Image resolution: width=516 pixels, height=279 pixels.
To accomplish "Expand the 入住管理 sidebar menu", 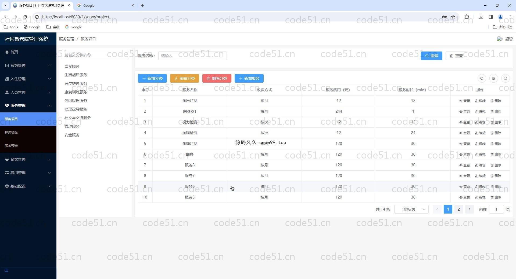I will click(x=28, y=79).
